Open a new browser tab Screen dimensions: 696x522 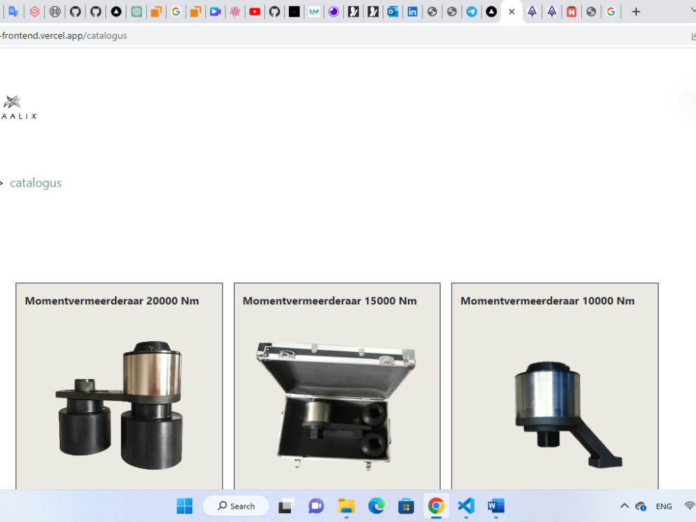click(x=636, y=12)
